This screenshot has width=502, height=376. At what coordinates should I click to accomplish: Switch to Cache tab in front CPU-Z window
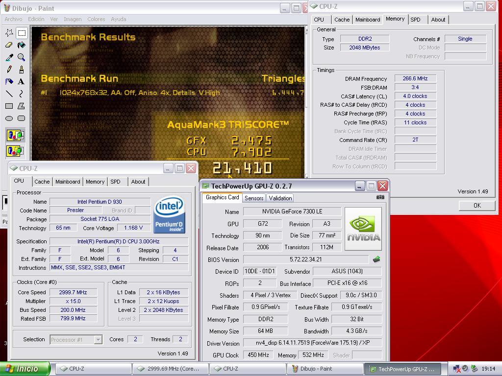(x=42, y=182)
